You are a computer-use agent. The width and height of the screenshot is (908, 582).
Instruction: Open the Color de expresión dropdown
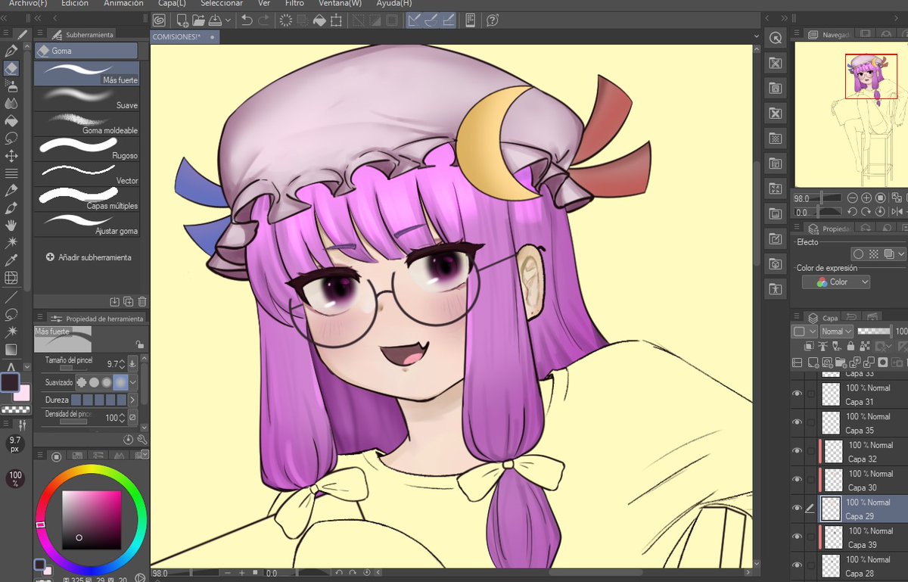point(836,282)
